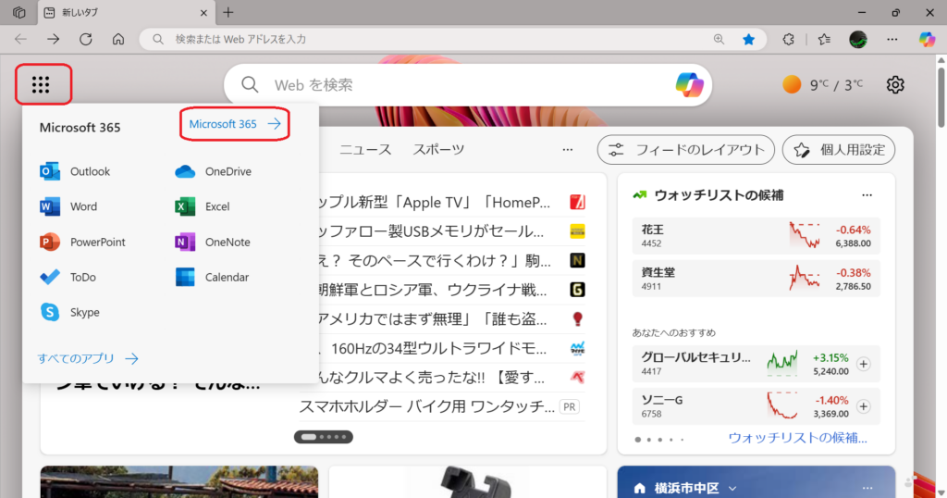Open Copilot sidebar icon in toolbar
Screen dimensions: 947x498
click(x=927, y=39)
